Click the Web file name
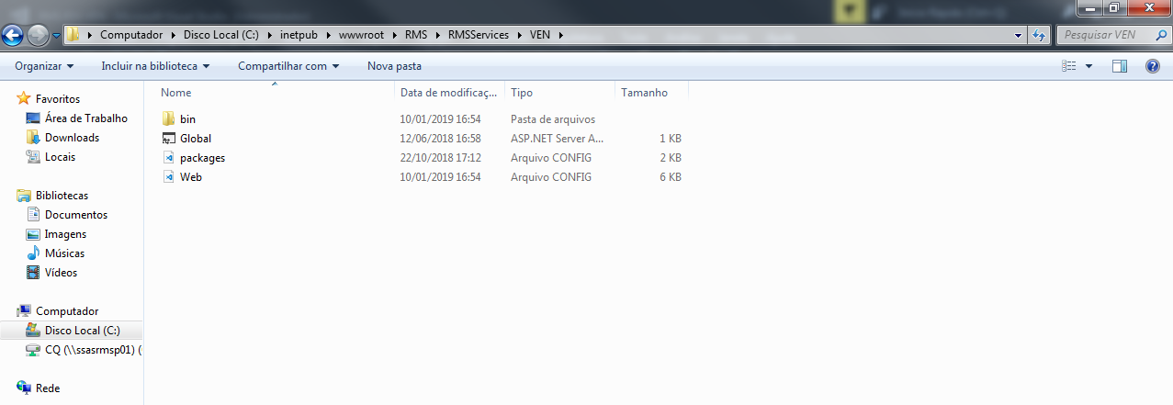The width and height of the screenshot is (1173, 405). click(191, 177)
